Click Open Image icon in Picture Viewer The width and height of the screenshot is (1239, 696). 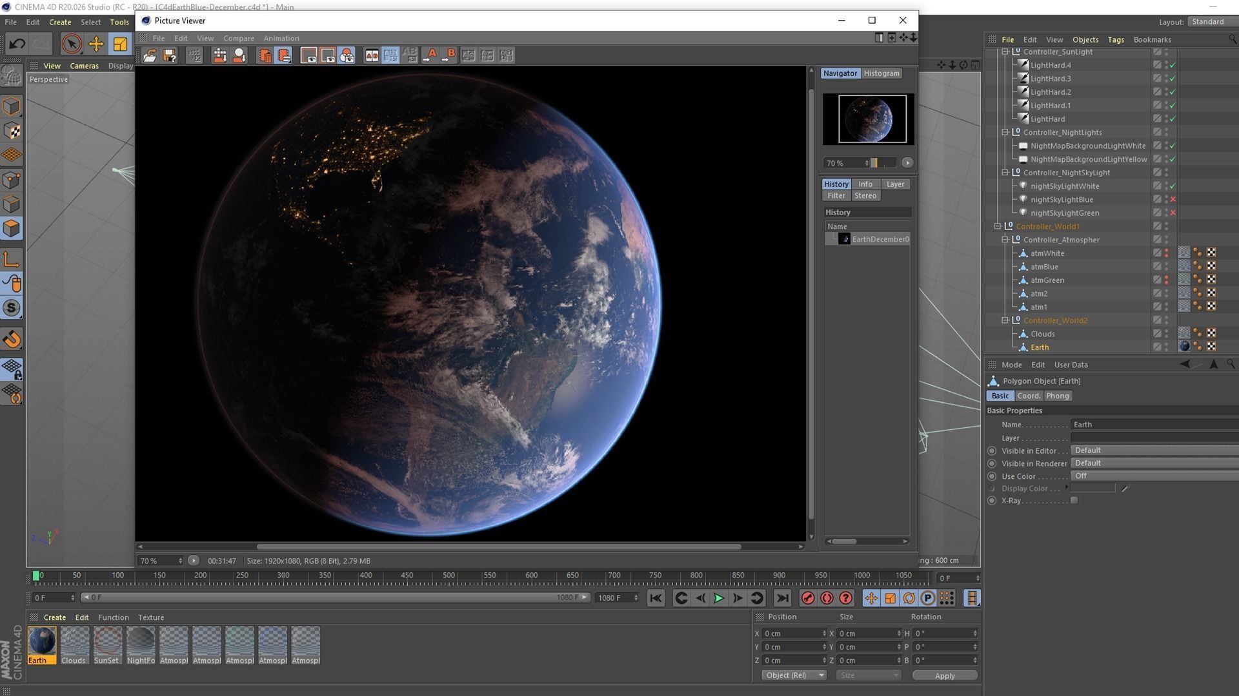[x=150, y=55]
